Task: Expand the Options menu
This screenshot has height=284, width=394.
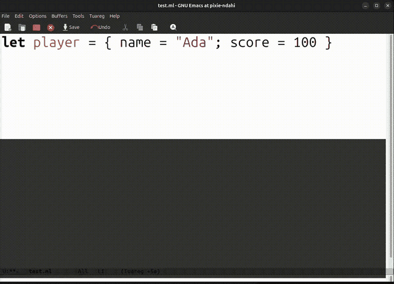Action: point(38,16)
